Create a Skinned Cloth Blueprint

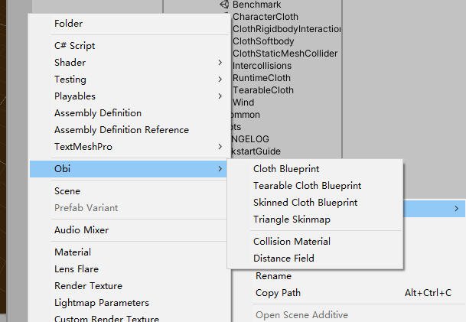(x=305, y=203)
